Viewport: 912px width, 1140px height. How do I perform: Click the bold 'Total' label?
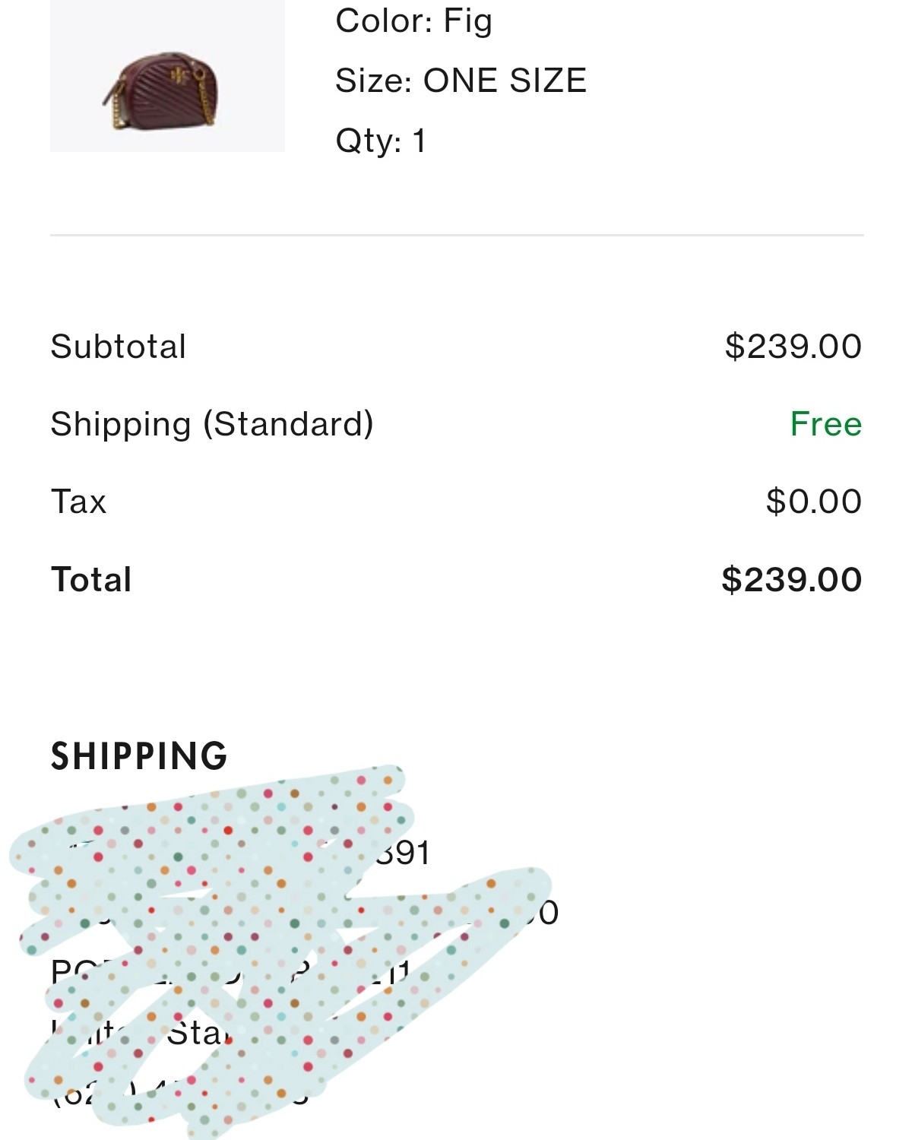tap(91, 580)
